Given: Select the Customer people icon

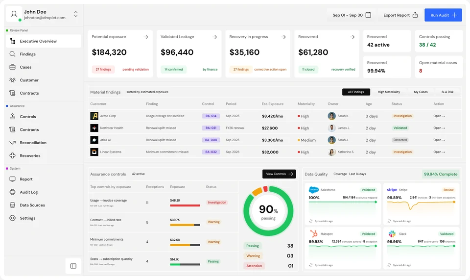Looking at the screenshot, I should pyautogui.click(x=12, y=80).
